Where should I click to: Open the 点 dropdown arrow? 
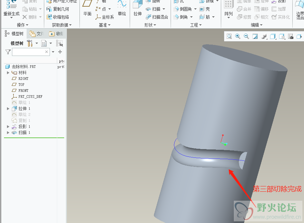click(x=109, y=9)
